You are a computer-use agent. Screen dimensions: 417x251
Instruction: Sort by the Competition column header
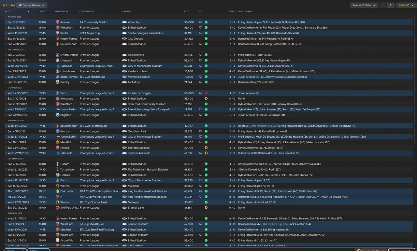point(86,11)
